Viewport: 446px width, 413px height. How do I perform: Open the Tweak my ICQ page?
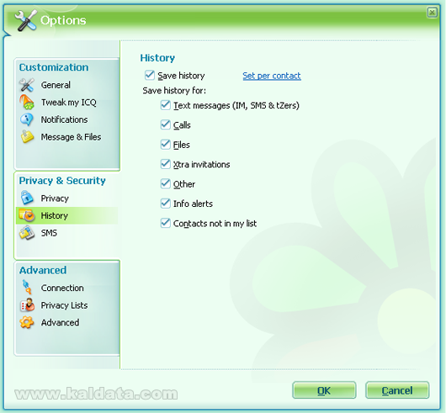click(x=68, y=103)
